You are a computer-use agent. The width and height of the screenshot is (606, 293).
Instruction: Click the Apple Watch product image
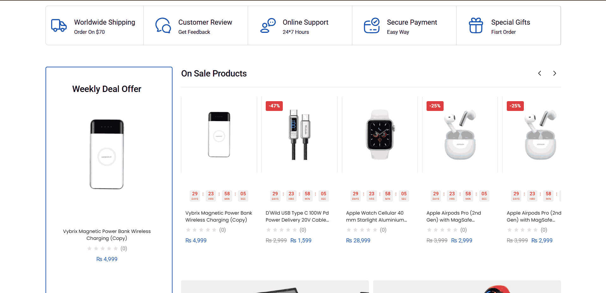tap(380, 135)
